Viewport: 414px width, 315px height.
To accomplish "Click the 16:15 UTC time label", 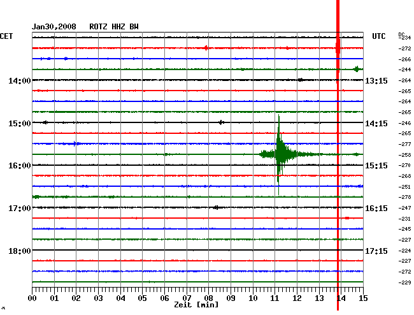I will click(x=376, y=209).
